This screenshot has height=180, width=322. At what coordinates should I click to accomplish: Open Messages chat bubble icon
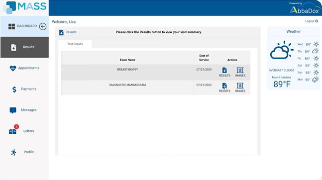click(x=13, y=110)
